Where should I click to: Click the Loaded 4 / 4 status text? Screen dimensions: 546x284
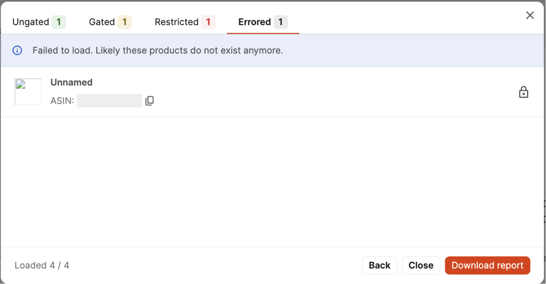(42, 266)
